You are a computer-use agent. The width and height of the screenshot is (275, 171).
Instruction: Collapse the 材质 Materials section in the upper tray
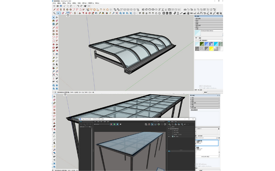click(209, 29)
